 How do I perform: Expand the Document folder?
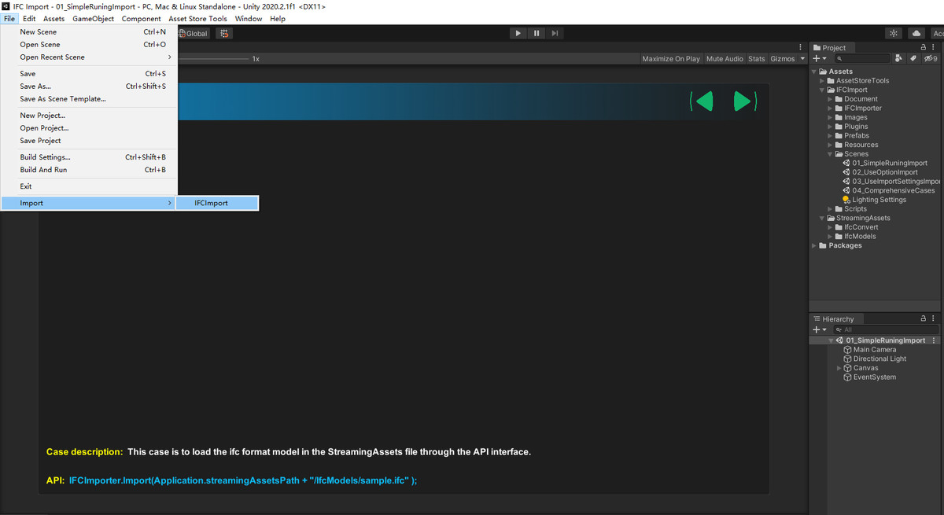831,99
